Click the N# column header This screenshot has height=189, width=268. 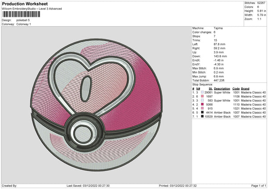[x=198, y=89]
